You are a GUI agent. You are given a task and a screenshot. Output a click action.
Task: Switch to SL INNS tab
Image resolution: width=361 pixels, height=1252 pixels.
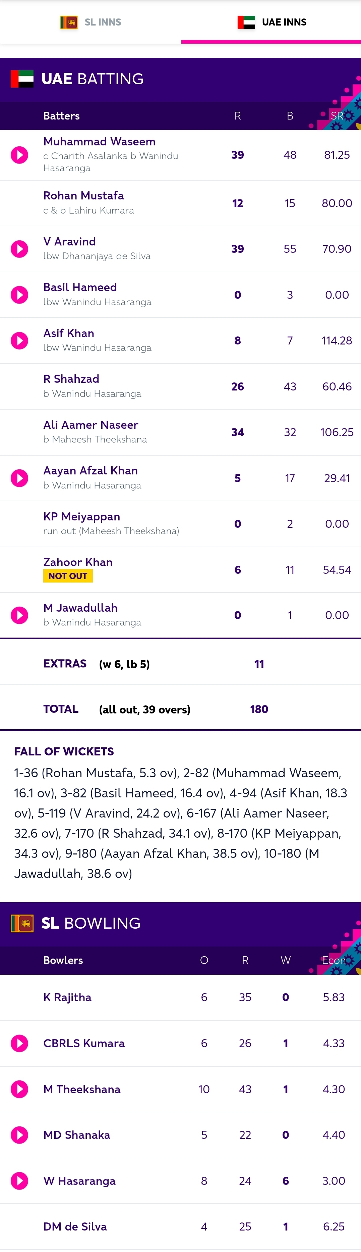click(x=91, y=22)
